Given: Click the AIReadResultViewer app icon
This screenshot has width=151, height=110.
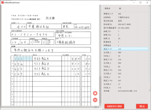Looking at the screenshot, I should (x=2, y=2).
